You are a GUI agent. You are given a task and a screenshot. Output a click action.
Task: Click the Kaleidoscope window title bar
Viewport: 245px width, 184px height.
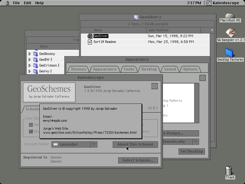click(x=91, y=78)
